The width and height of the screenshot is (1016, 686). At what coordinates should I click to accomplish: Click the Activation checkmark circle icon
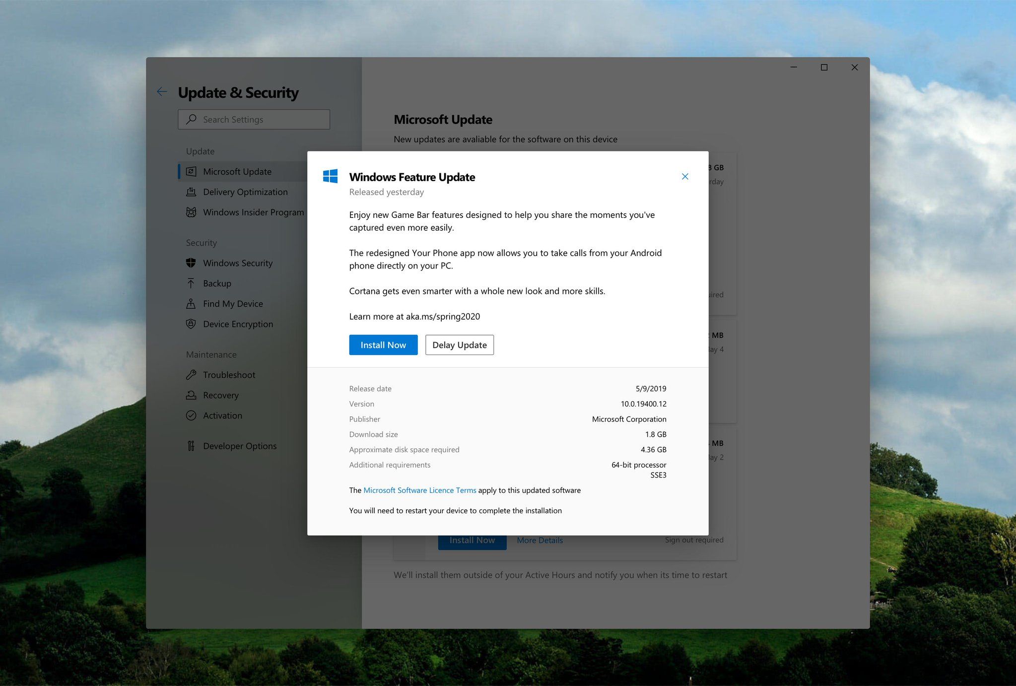pyautogui.click(x=191, y=415)
